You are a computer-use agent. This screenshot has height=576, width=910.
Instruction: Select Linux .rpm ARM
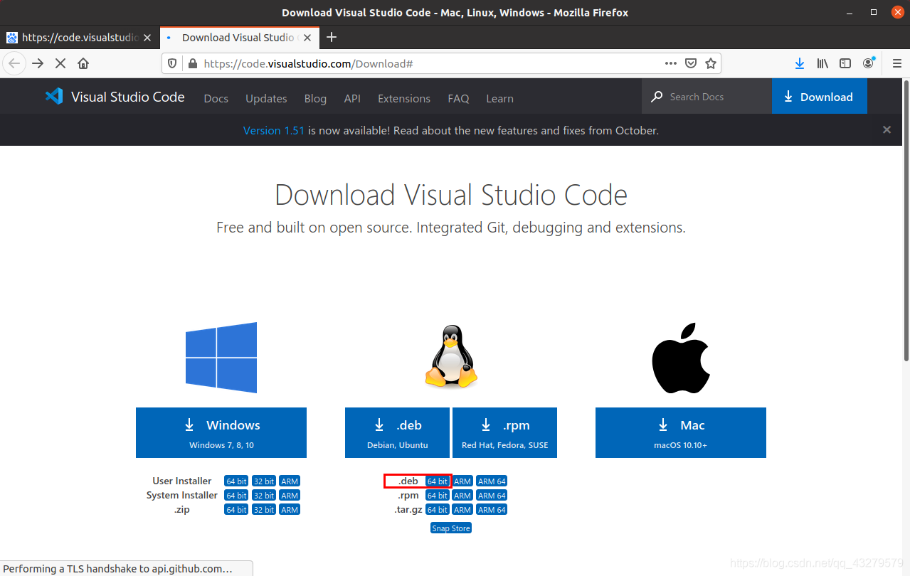click(462, 496)
